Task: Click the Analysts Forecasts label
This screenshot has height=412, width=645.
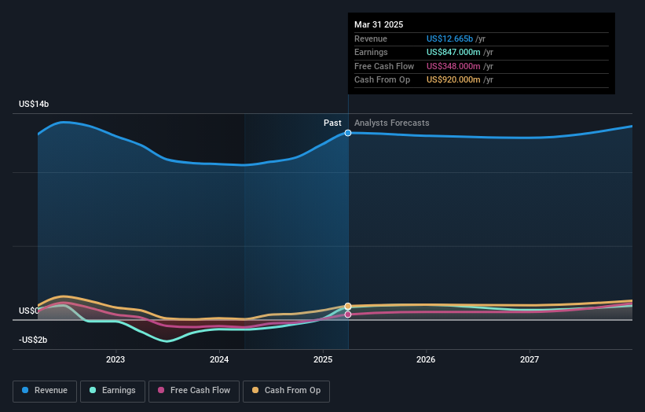Action: 391,123
